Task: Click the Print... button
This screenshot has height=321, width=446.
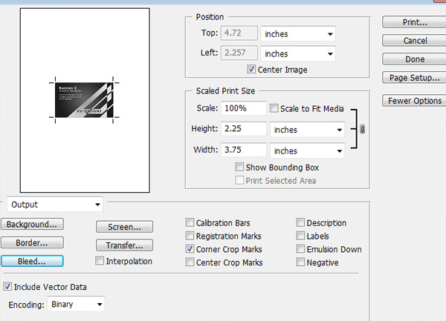Action: click(x=414, y=22)
